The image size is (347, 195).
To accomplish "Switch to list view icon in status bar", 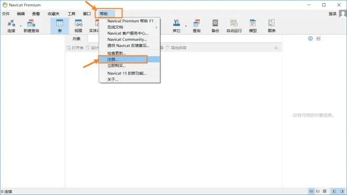I will tap(311, 191).
